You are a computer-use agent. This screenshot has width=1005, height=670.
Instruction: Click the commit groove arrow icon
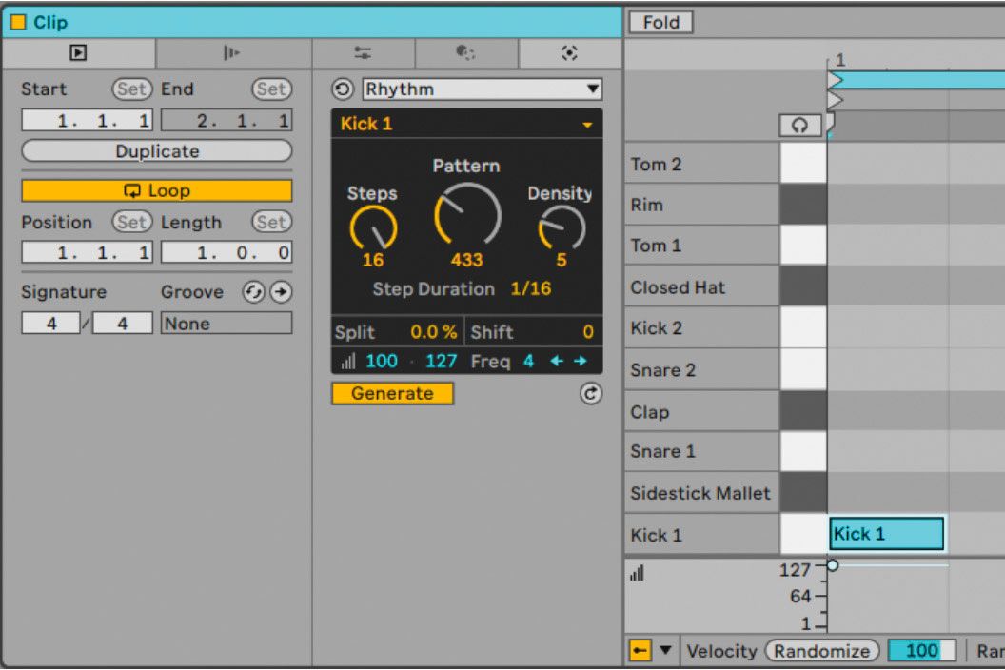pyautogui.click(x=280, y=292)
